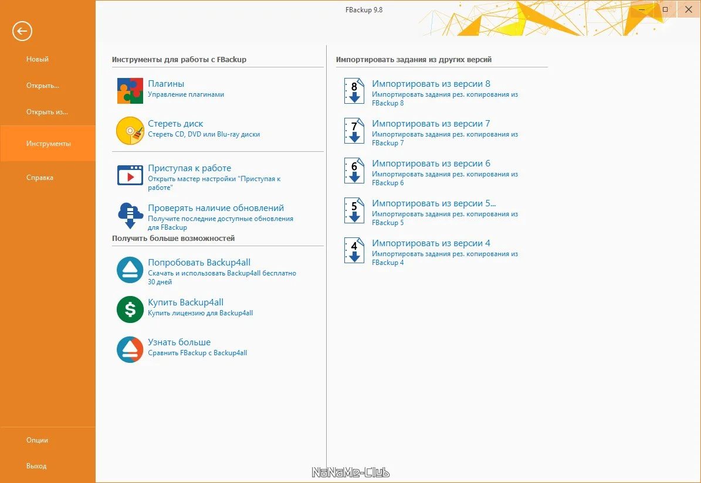Click the two-tone Learn More icon
Viewport: 701px width, 483px height.
(130, 349)
